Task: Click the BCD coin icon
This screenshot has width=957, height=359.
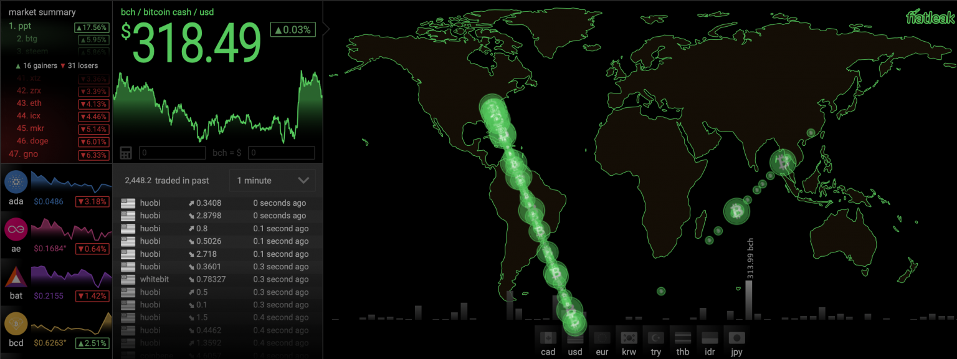Action: pos(16,324)
